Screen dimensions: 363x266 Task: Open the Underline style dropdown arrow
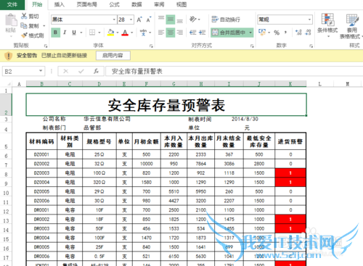81,33
